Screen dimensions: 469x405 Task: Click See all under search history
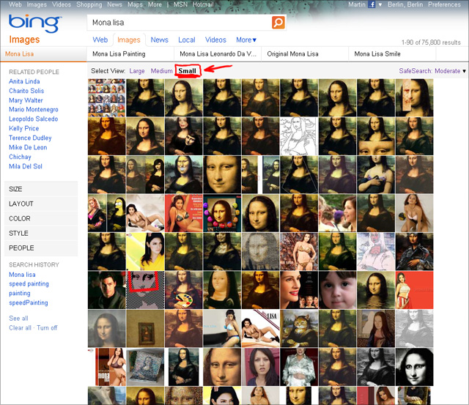18,318
